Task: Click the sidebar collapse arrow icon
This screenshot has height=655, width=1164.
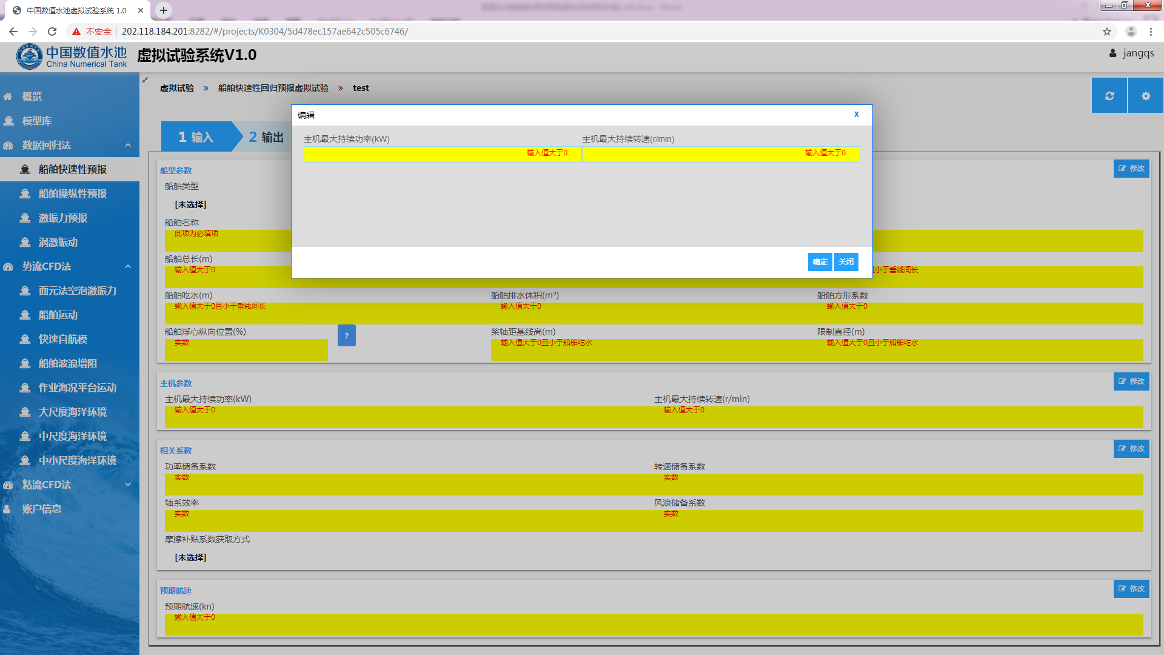Action: [145, 80]
